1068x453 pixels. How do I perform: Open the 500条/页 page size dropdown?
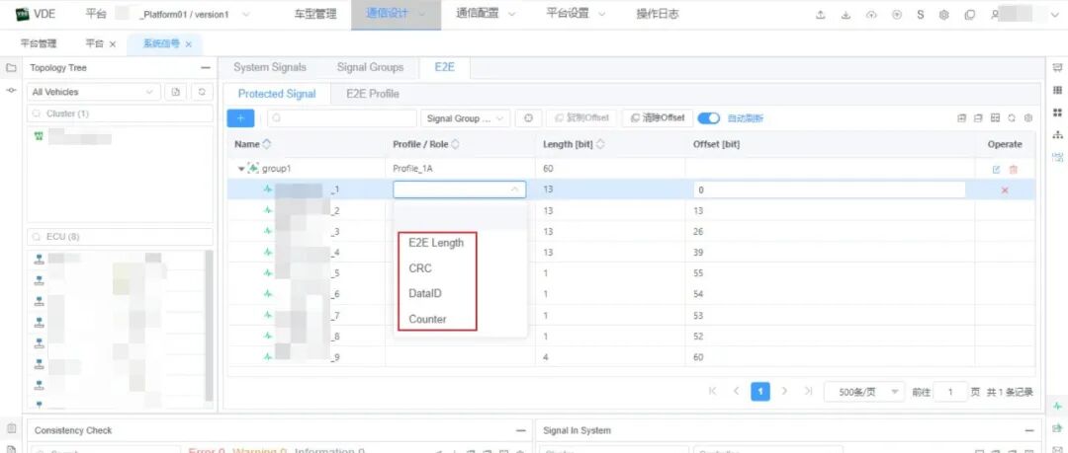click(864, 392)
